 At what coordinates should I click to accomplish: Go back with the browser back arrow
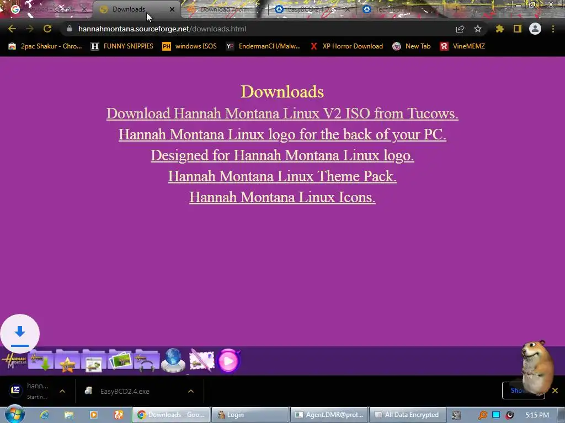pyautogui.click(x=12, y=29)
